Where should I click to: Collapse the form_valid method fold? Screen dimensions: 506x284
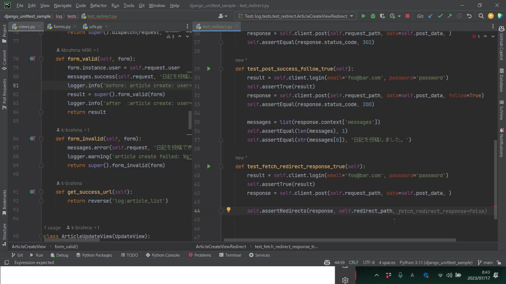(41, 59)
